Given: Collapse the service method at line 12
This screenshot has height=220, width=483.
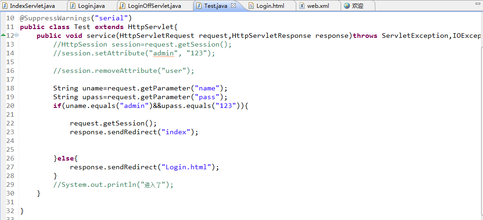Looking at the screenshot, I should (x=17, y=36).
